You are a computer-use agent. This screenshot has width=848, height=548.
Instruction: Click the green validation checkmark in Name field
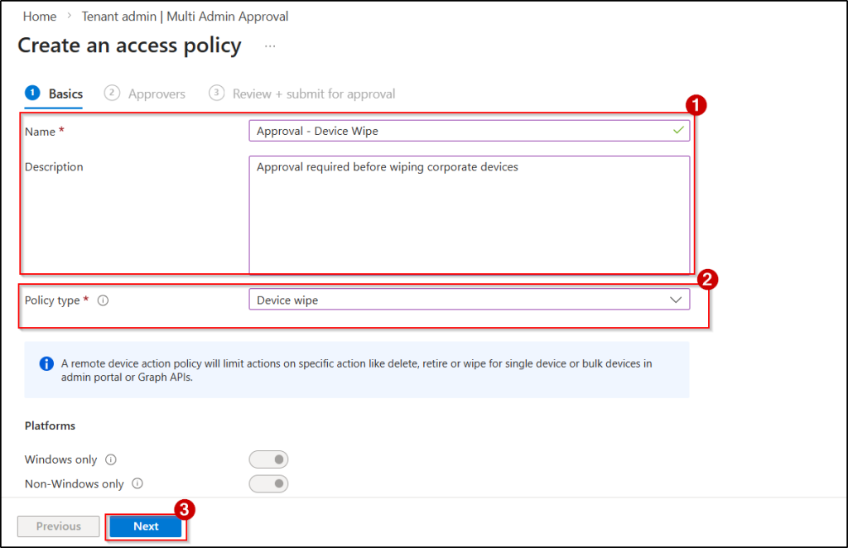click(x=677, y=130)
